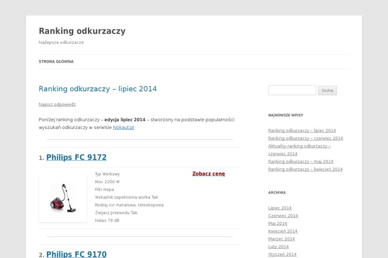Follow the Napisz odpowiedź link

(57, 104)
